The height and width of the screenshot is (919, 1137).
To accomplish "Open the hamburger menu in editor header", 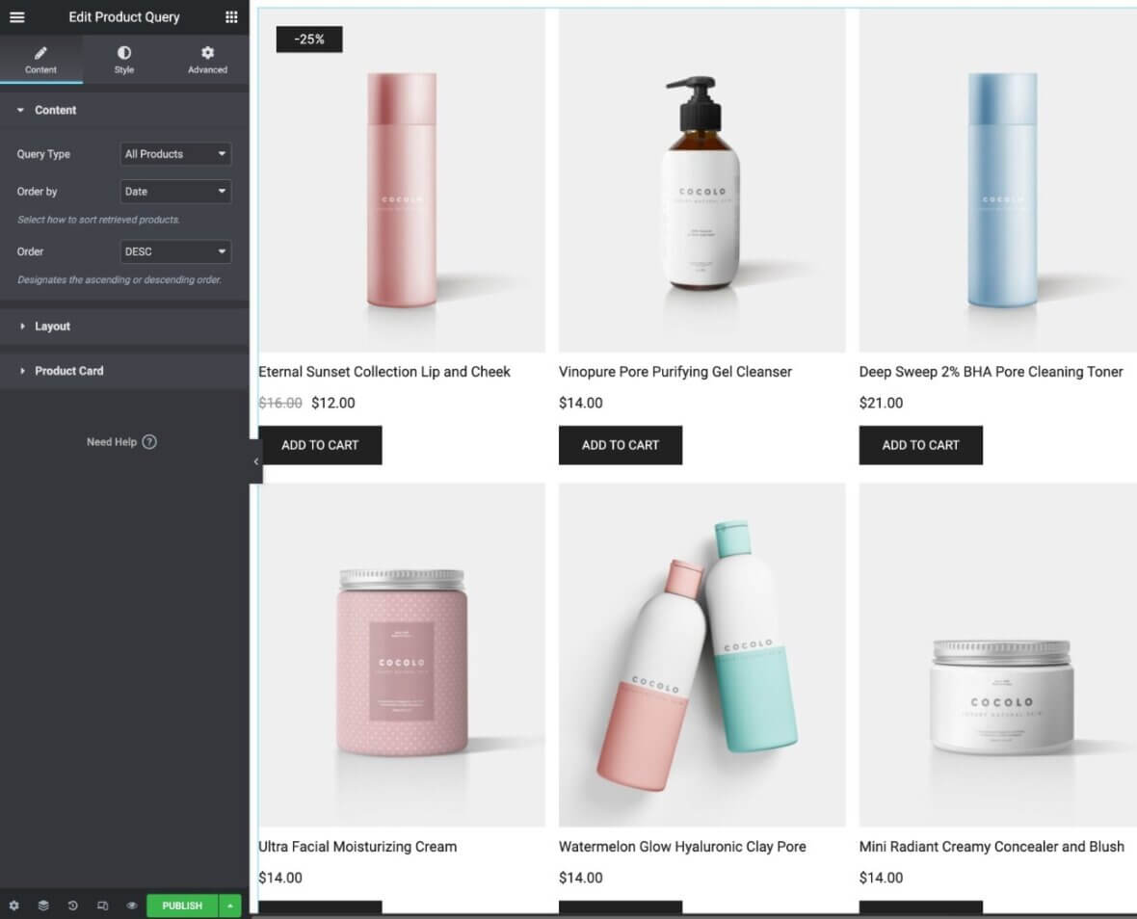I will click(17, 17).
